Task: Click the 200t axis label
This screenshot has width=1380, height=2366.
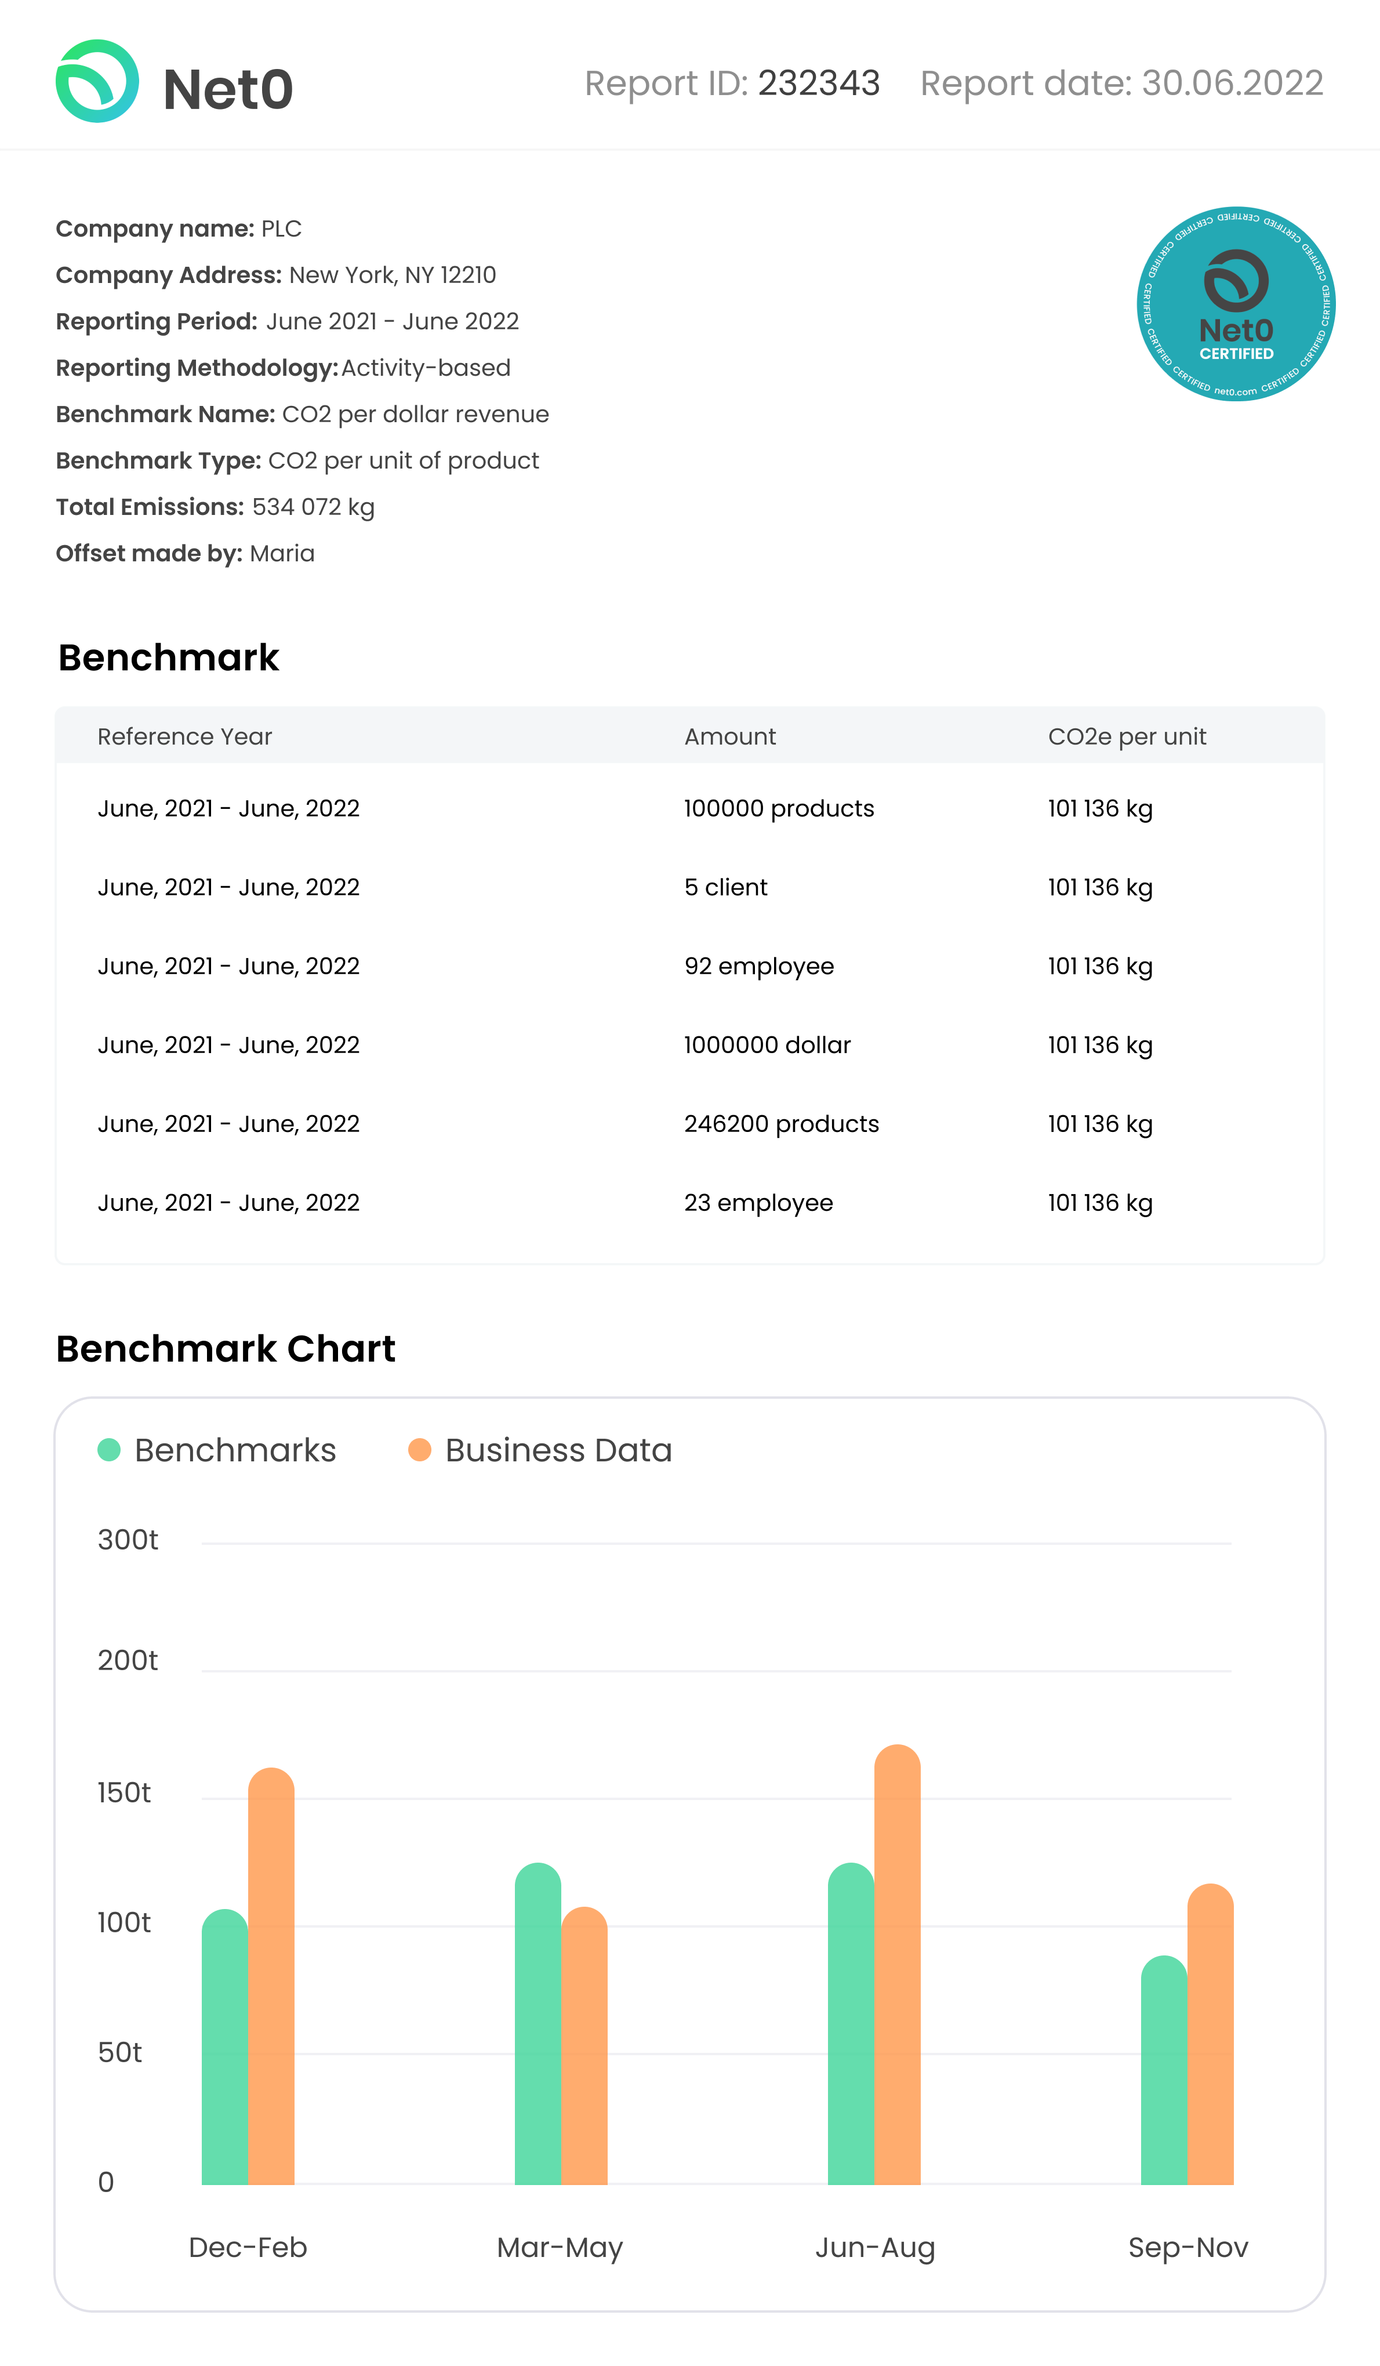Action: (128, 1660)
